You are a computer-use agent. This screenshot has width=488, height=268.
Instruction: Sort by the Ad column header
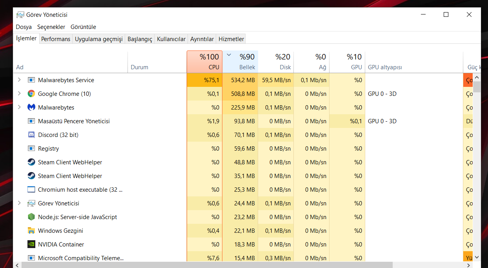71,62
